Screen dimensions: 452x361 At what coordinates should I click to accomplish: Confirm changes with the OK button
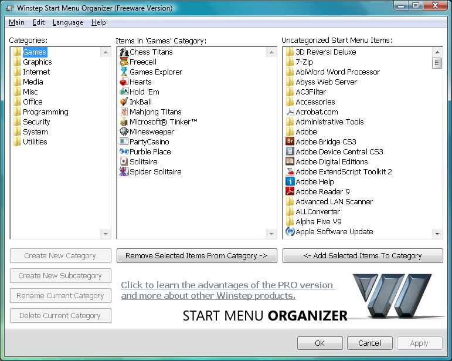[x=320, y=343]
